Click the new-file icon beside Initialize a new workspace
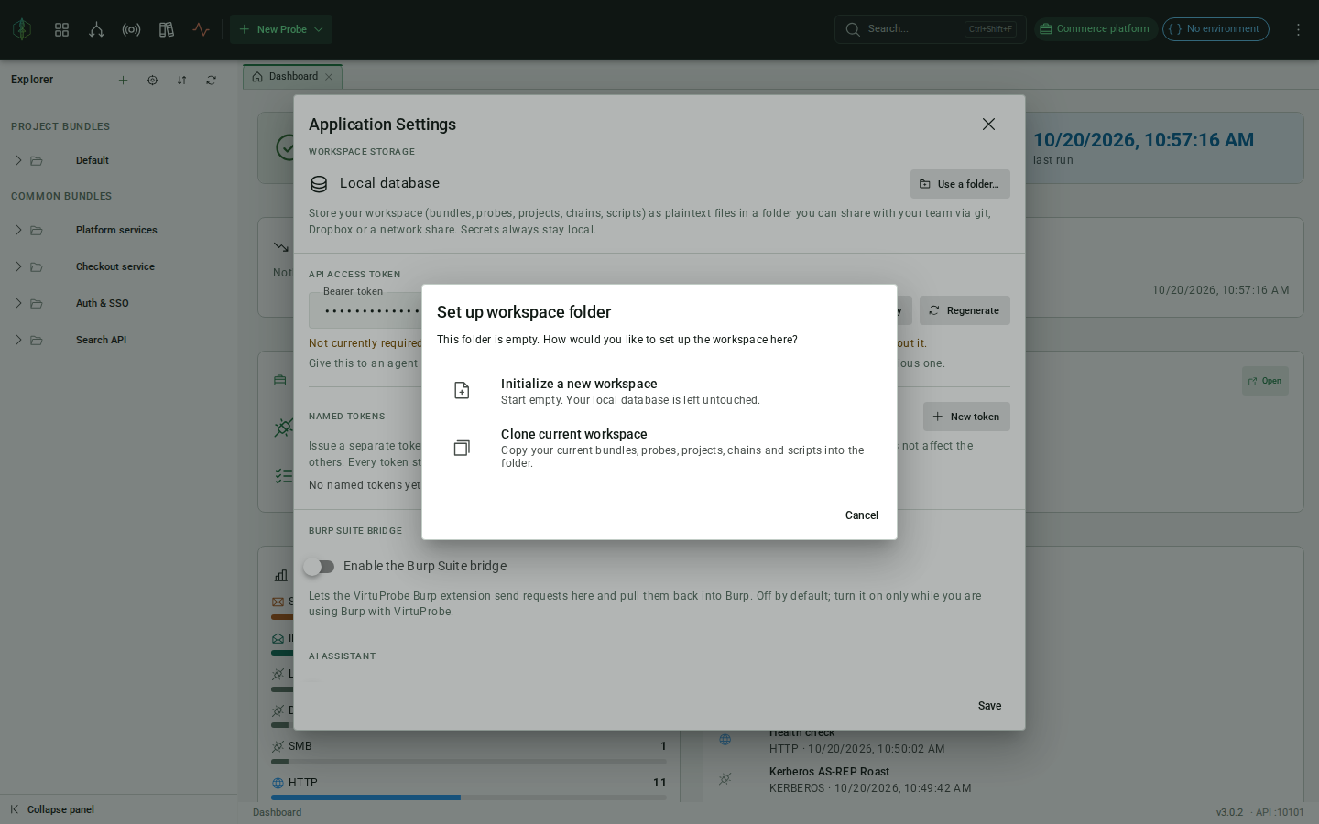 (x=462, y=391)
